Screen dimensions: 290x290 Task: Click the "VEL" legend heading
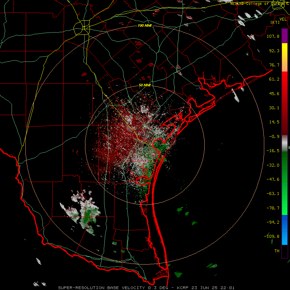click(283, 19)
